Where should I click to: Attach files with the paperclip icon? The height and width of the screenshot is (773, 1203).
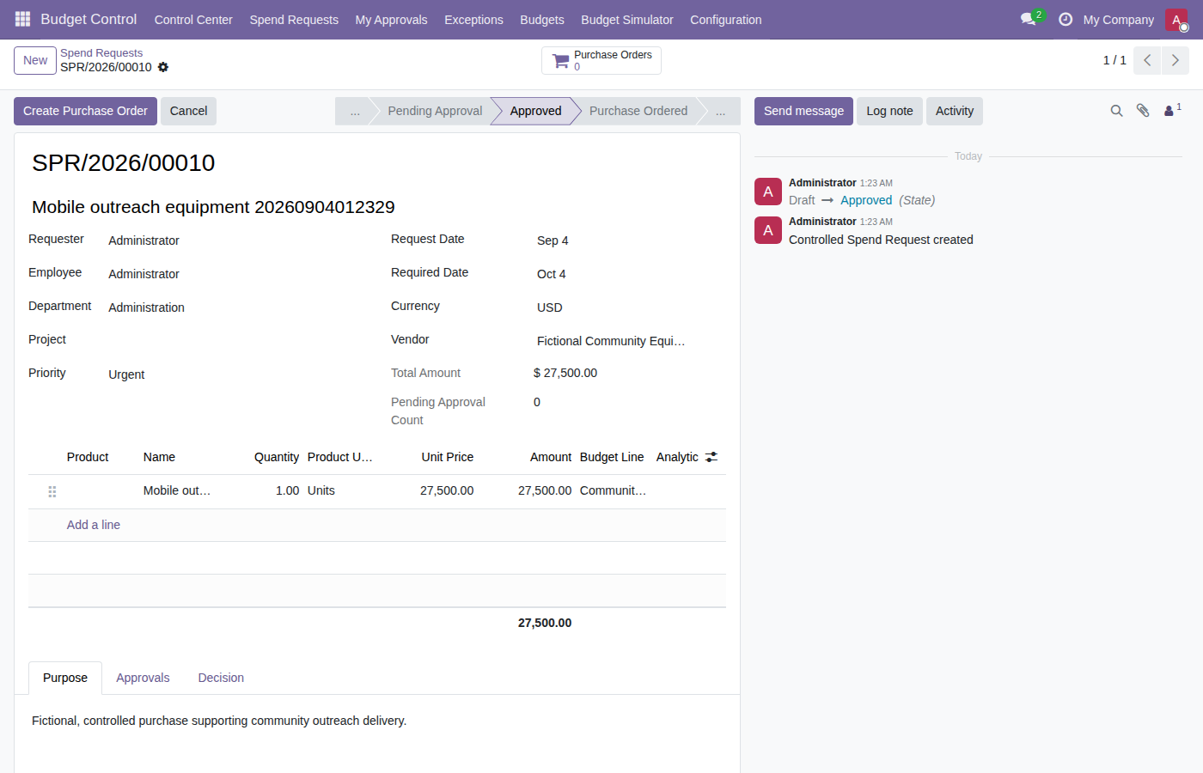click(1143, 111)
